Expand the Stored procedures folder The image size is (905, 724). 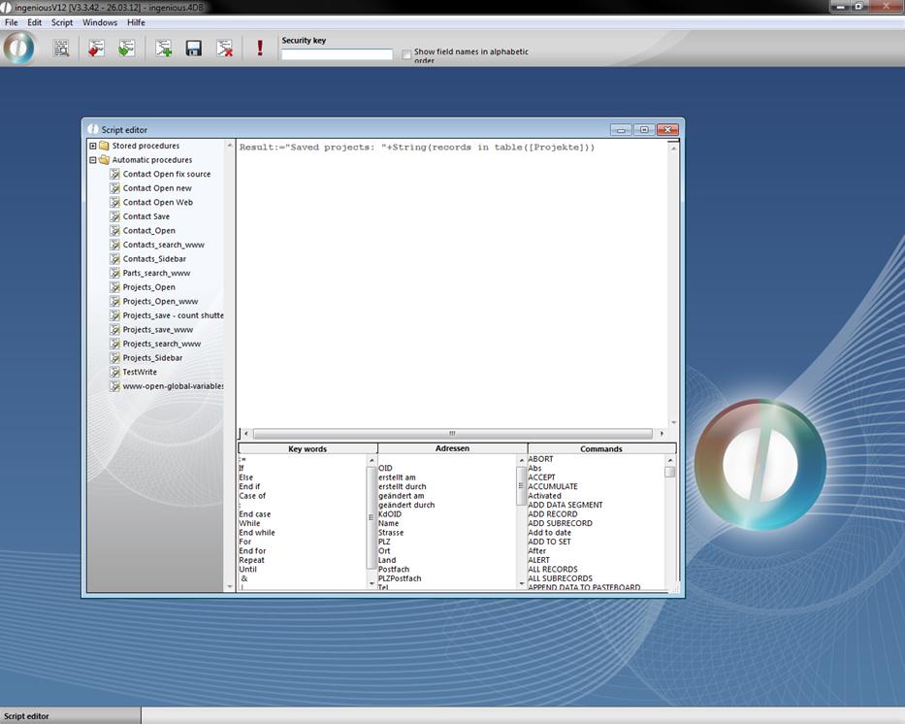coord(93,146)
